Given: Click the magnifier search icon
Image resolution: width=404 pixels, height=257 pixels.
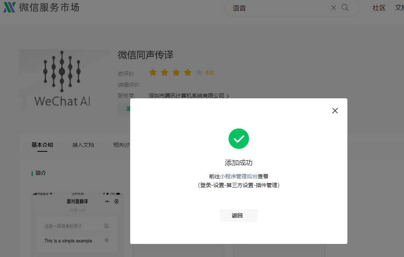Looking at the screenshot, I should coord(345,7).
